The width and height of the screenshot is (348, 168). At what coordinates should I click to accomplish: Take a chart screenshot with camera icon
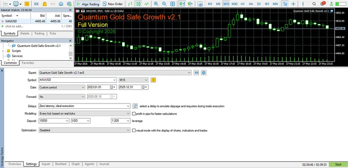pos(201,4)
